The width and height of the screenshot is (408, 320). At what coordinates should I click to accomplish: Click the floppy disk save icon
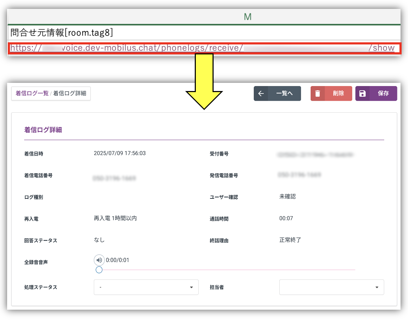tap(363, 94)
